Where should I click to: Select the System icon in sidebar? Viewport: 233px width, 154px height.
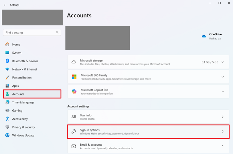(7, 53)
